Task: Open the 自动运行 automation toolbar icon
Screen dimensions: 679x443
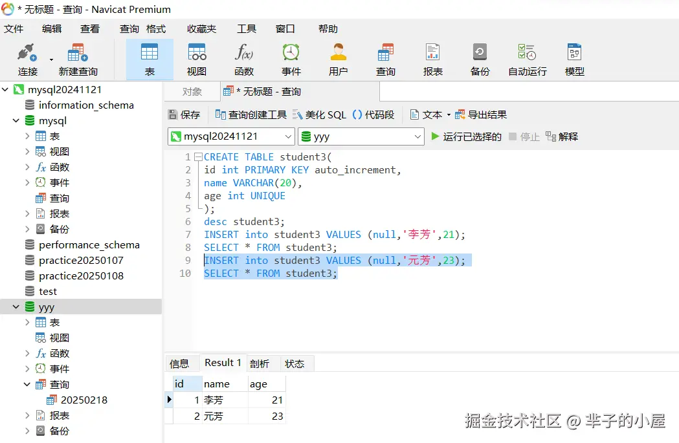Action: click(x=527, y=59)
